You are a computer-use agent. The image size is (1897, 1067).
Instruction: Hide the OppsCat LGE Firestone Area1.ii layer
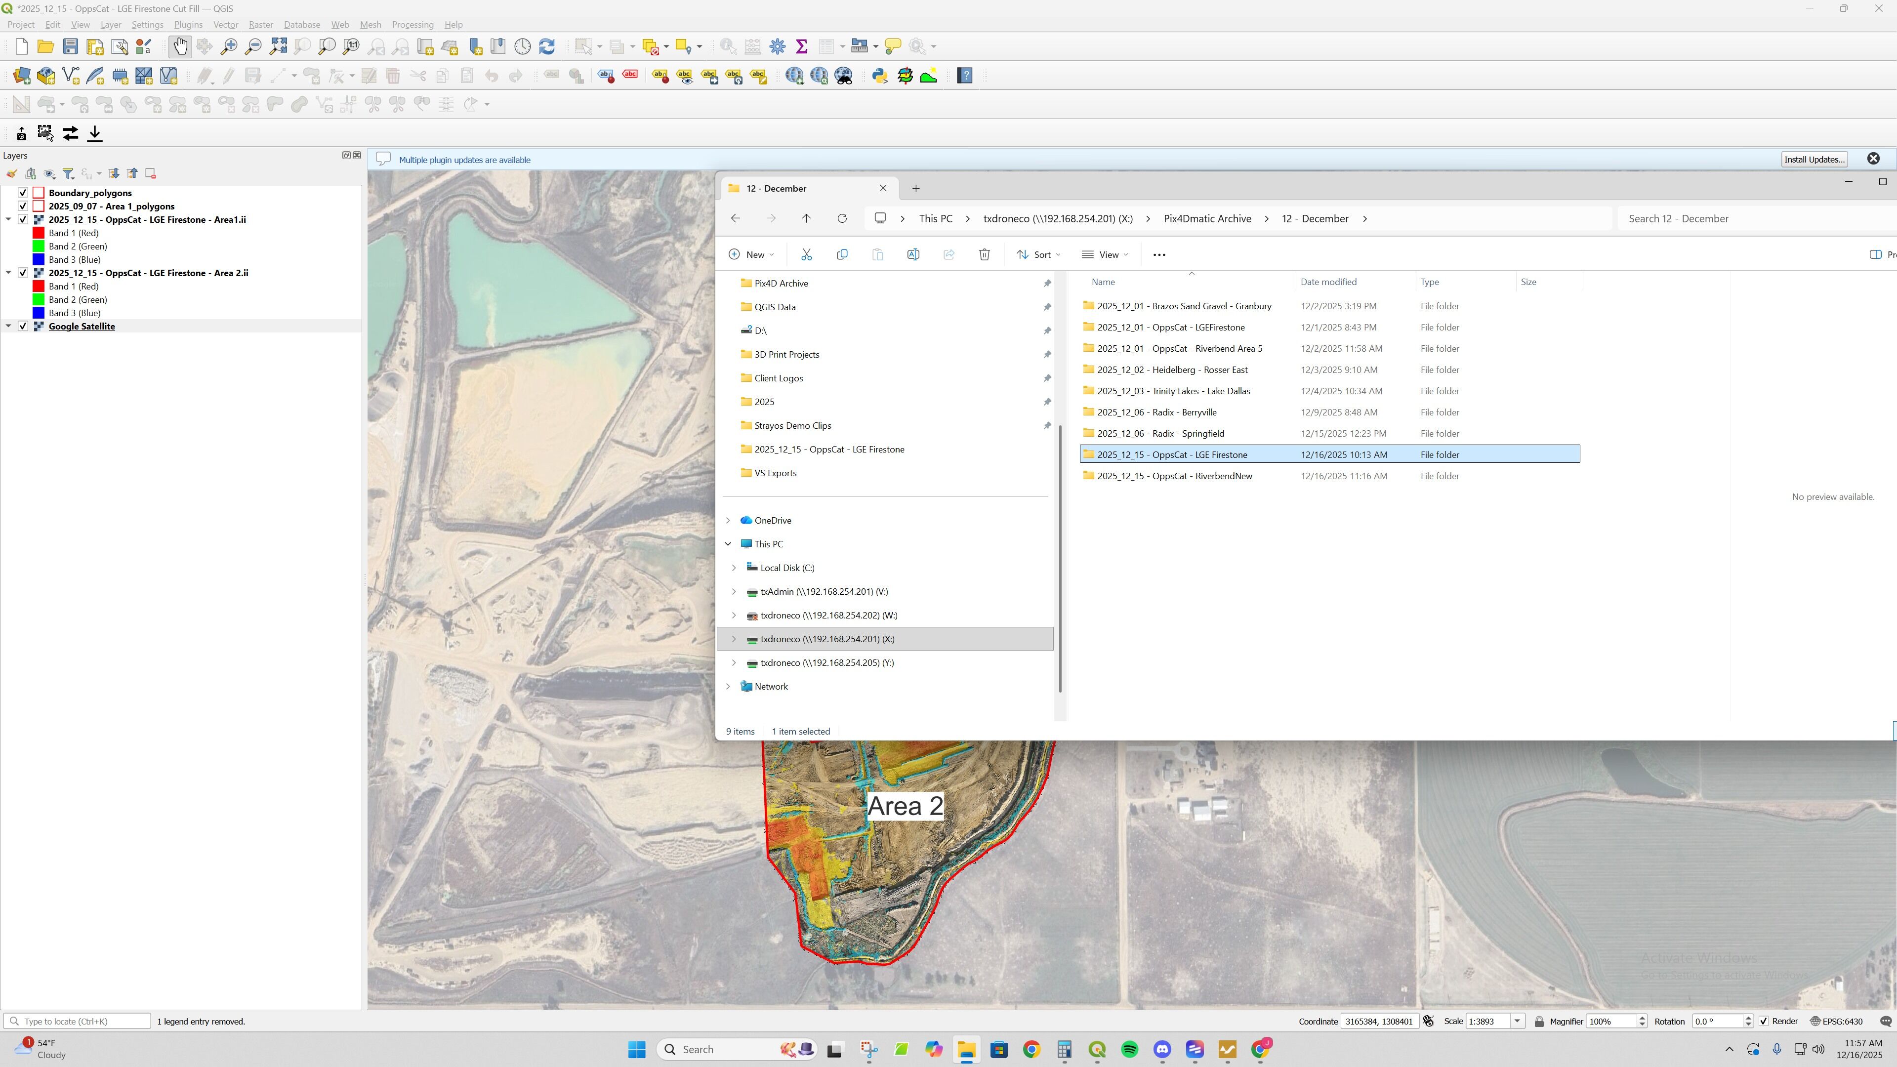23,219
